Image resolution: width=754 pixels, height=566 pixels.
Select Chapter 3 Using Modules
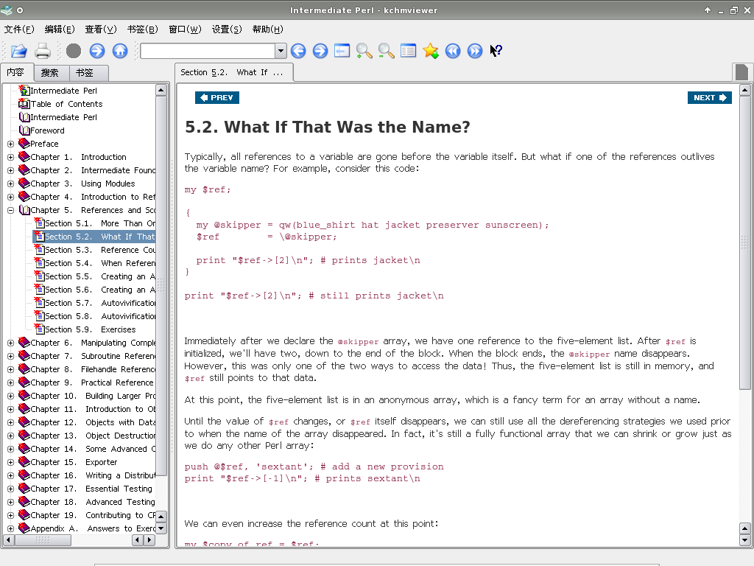point(82,184)
